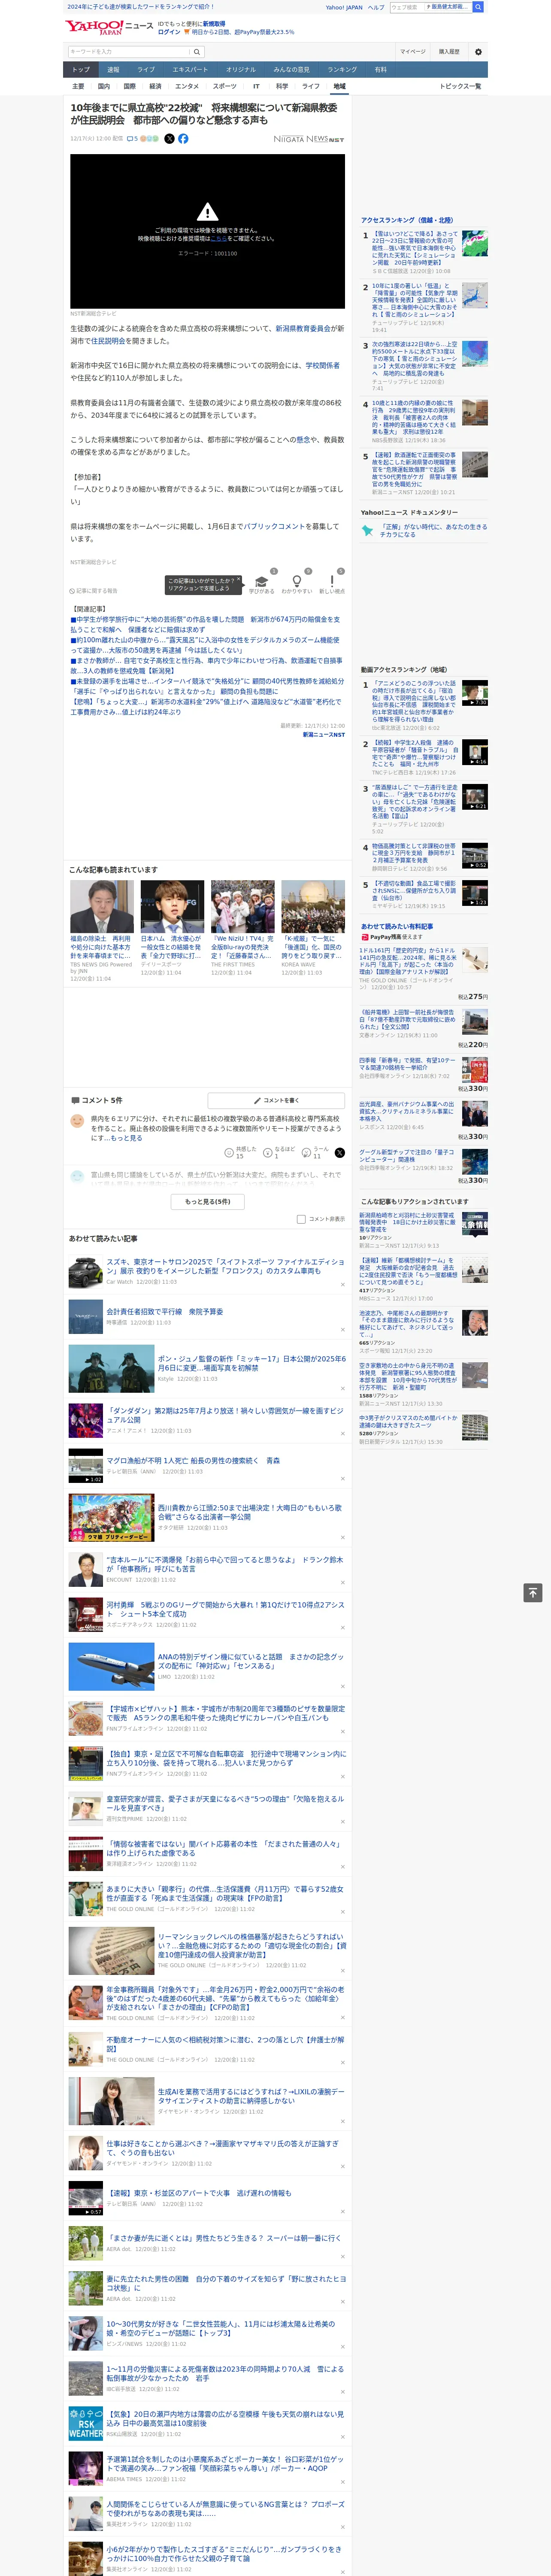This screenshot has width=551, height=2576.
Task: Open video ranking item 1 thumbnail
Action: pyautogui.click(x=475, y=693)
